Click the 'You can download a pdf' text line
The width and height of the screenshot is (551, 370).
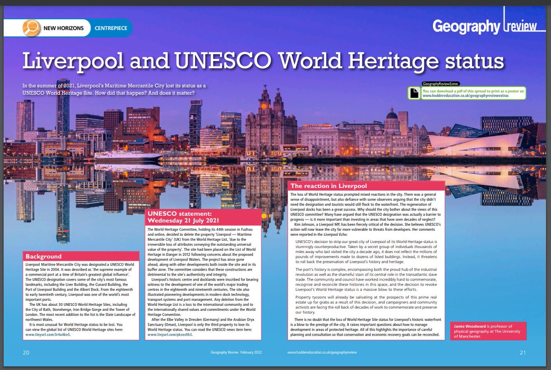[473, 91]
